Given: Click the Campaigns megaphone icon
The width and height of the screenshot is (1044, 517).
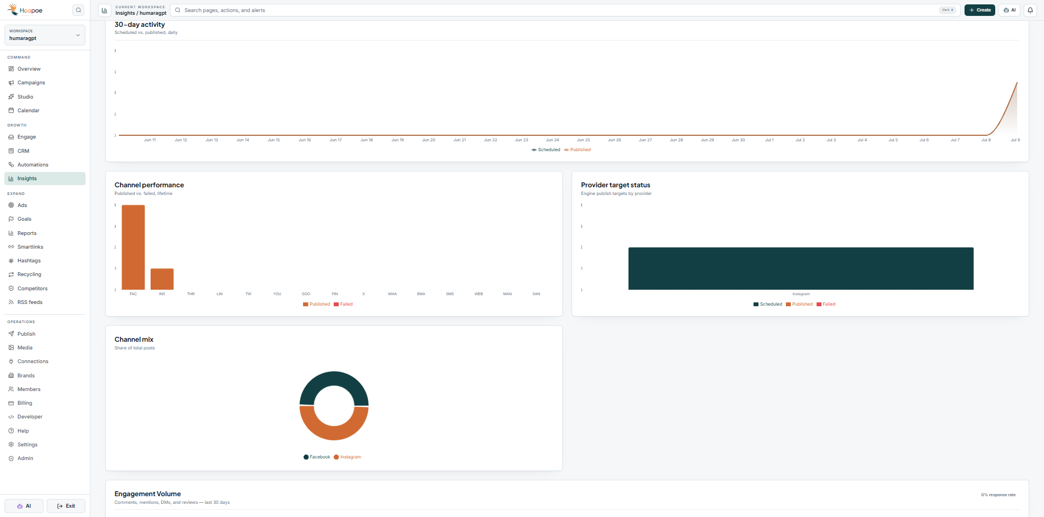Looking at the screenshot, I should [x=11, y=83].
